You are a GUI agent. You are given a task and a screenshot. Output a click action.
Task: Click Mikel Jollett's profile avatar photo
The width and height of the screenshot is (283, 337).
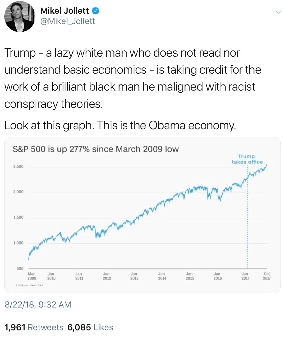point(20,17)
